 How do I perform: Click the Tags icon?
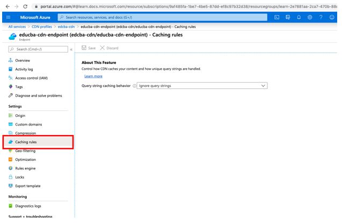(x=11, y=86)
